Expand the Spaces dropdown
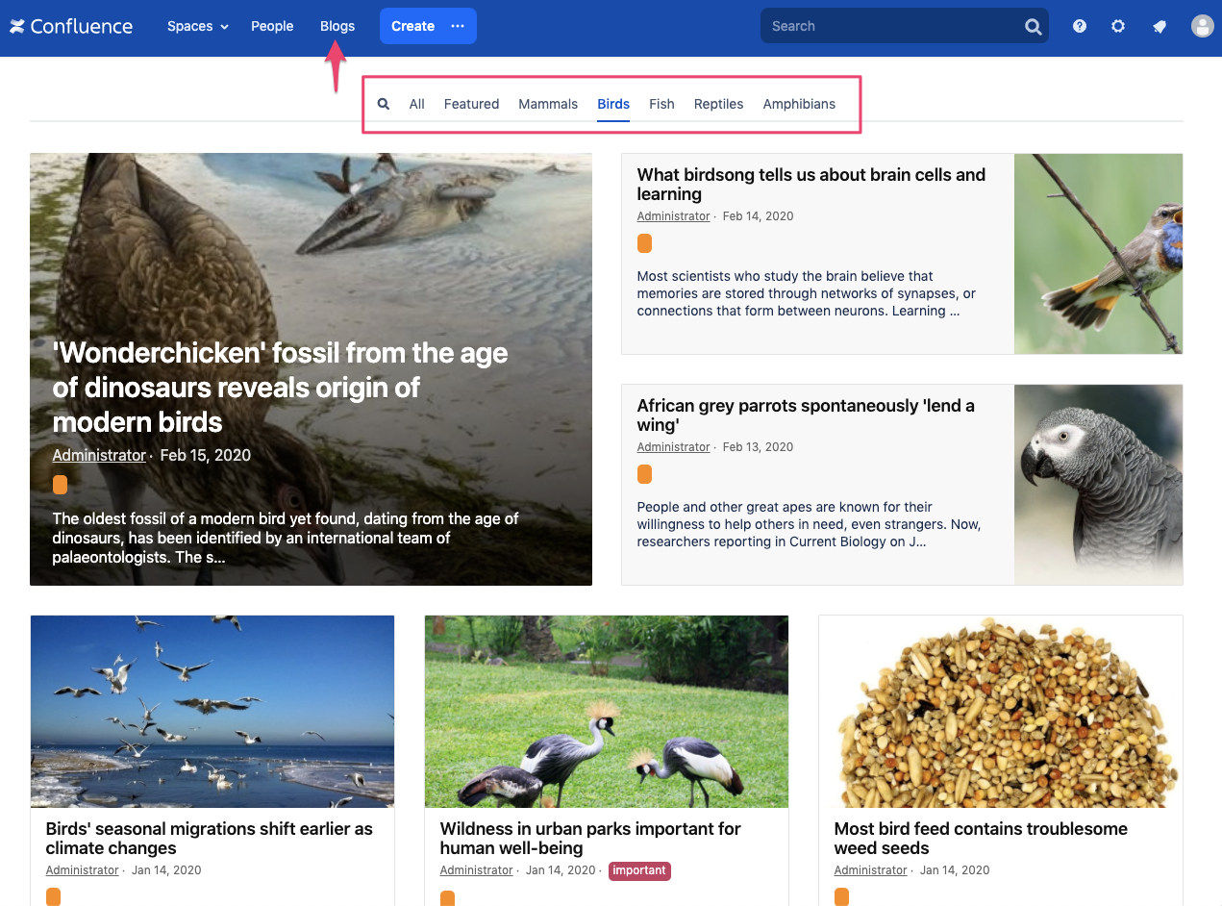 click(x=197, y=26)
